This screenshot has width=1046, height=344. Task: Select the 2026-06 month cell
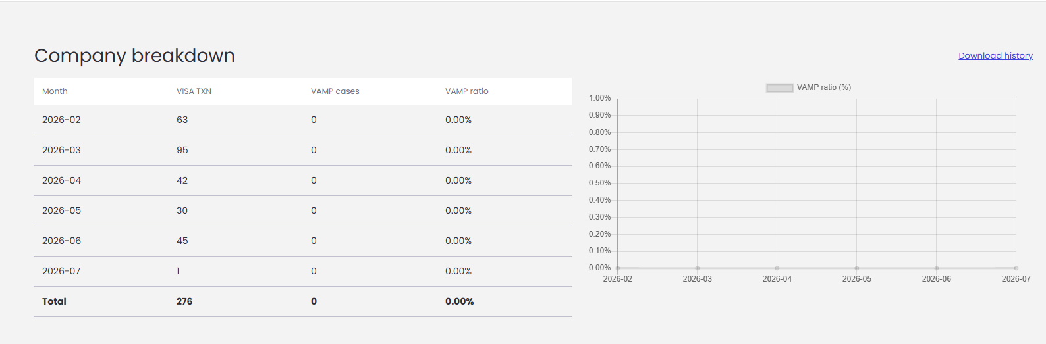(61, 241)
